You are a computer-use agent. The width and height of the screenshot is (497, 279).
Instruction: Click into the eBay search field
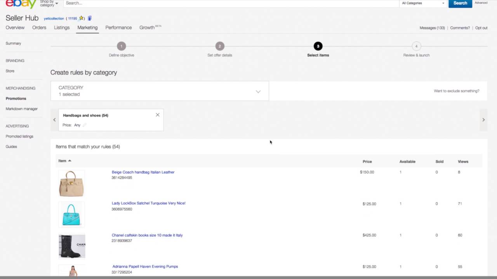(x=231, y=3)
